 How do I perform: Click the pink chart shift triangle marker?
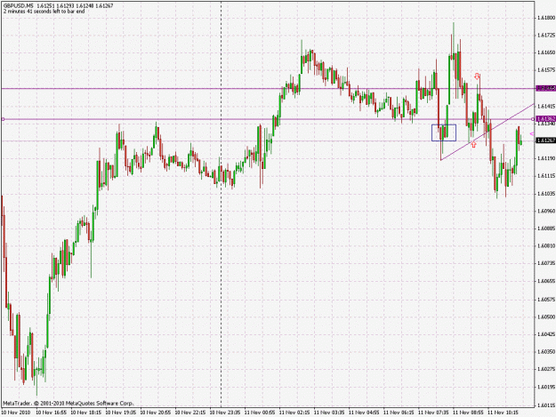point(532,133)
